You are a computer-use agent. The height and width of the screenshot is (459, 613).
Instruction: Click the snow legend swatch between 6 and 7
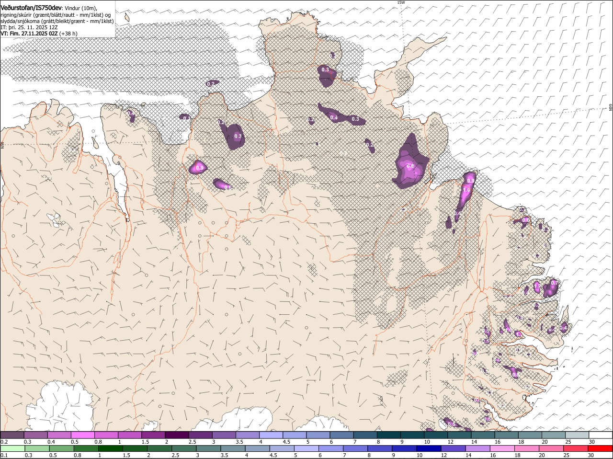(x=342, y=435)
